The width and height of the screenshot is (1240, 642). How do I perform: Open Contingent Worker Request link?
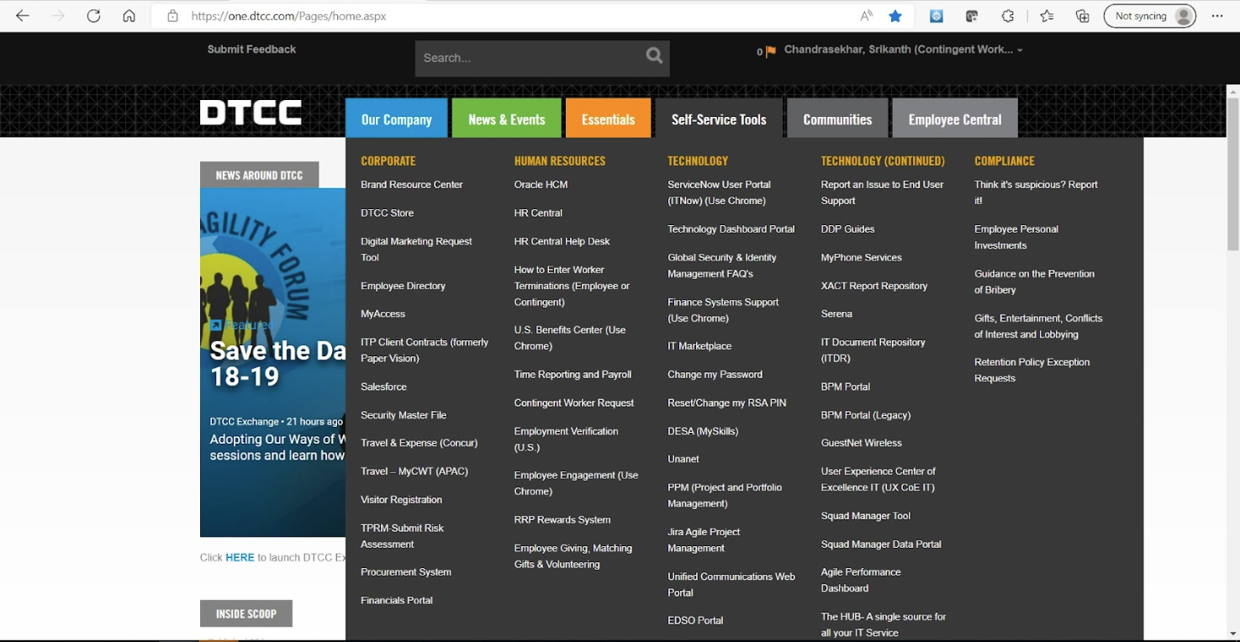click(x=574, y=403)
